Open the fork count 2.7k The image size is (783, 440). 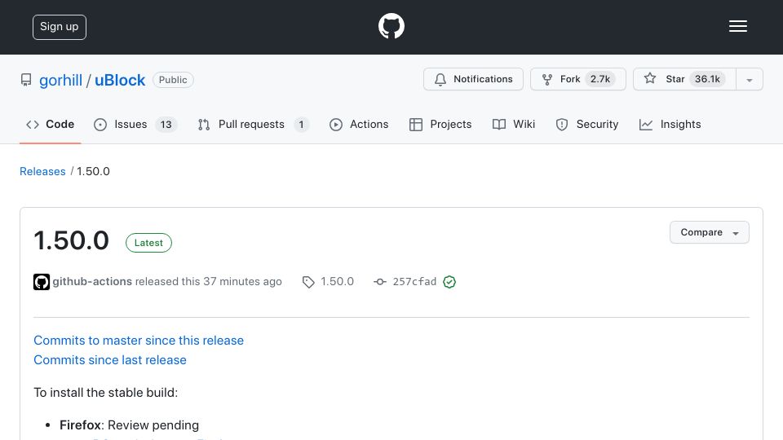pyautogui.click(x=599, y=79)
